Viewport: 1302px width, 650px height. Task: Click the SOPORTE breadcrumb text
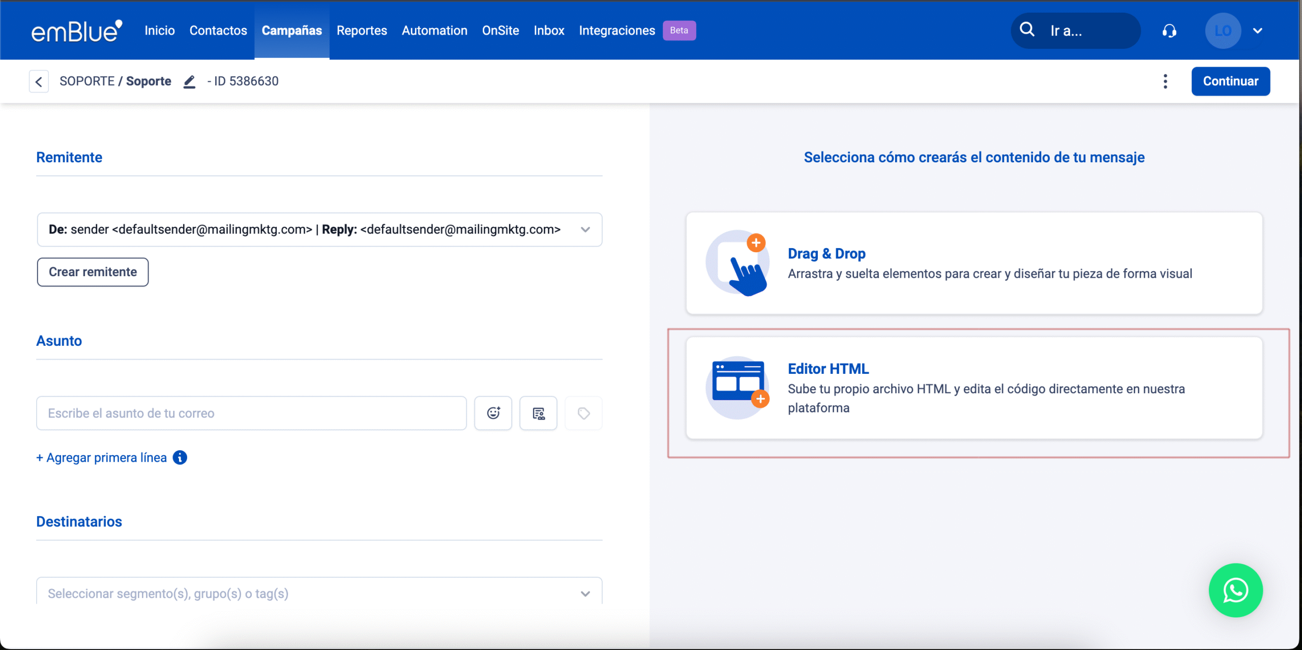[87, 81]
